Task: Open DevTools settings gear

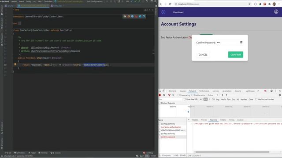Action: 271,91
